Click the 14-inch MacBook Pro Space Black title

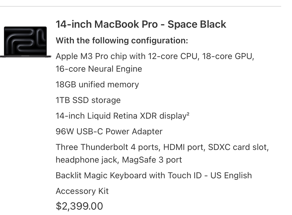(141, 24)
